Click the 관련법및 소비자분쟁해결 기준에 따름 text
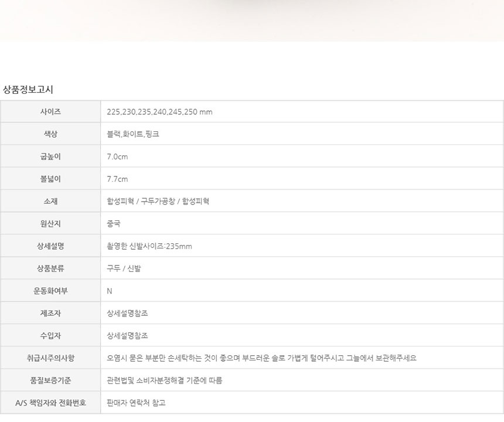The width and height of the screenshot is (504, 422). 165,380
